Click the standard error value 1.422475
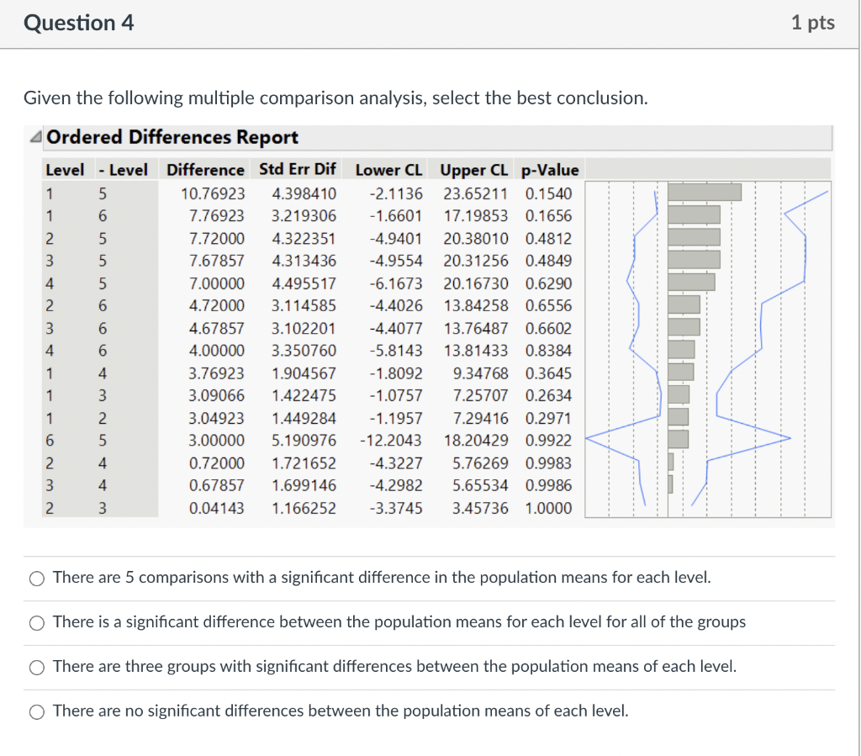861x756 pixels. coord(304,395)
